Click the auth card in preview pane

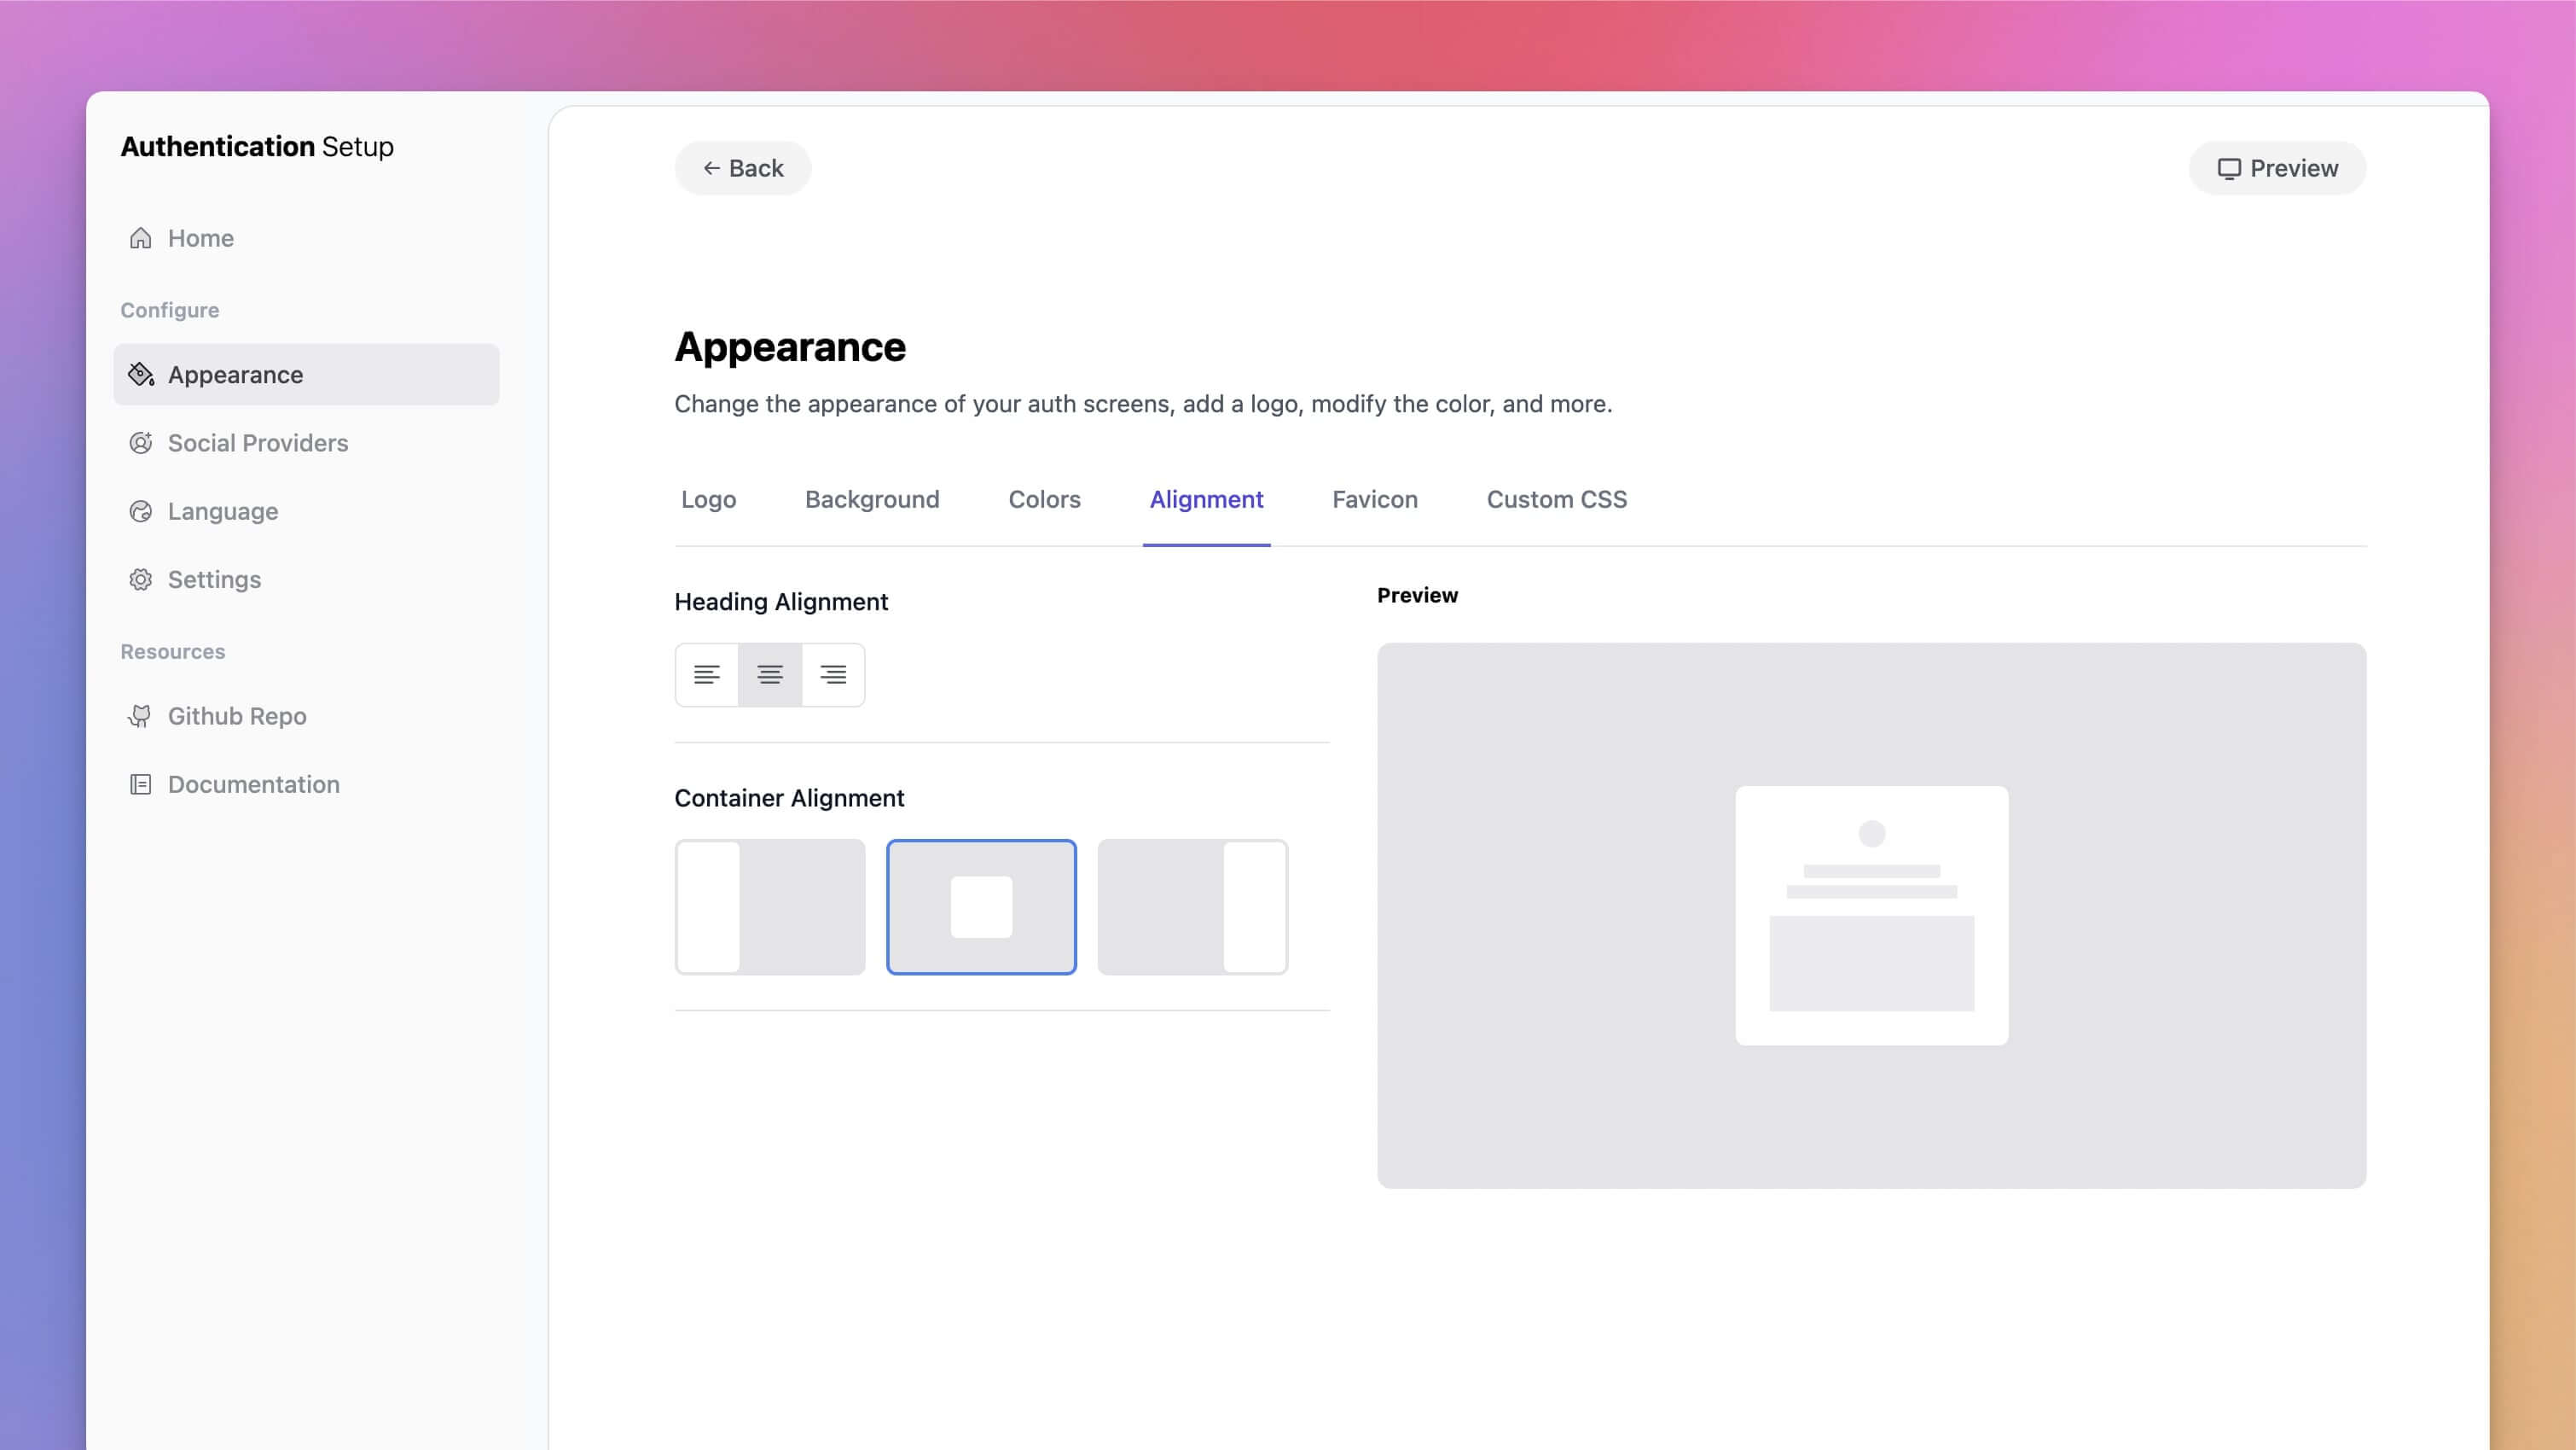click(x=1871, y=916)
